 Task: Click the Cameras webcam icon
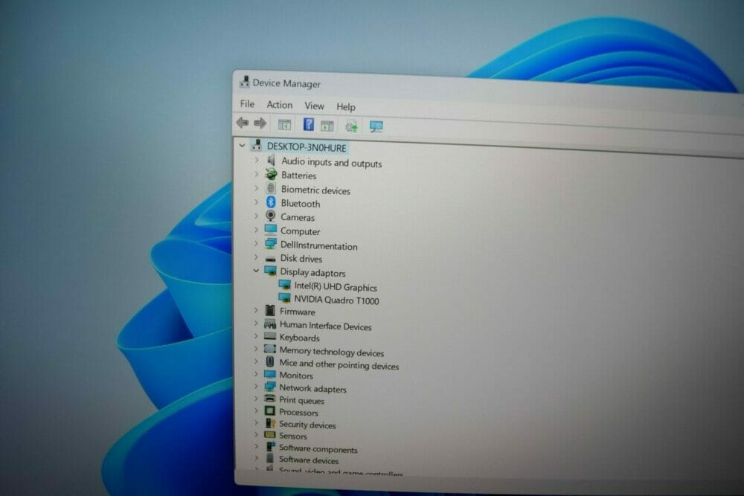click(x=271, y=216)
